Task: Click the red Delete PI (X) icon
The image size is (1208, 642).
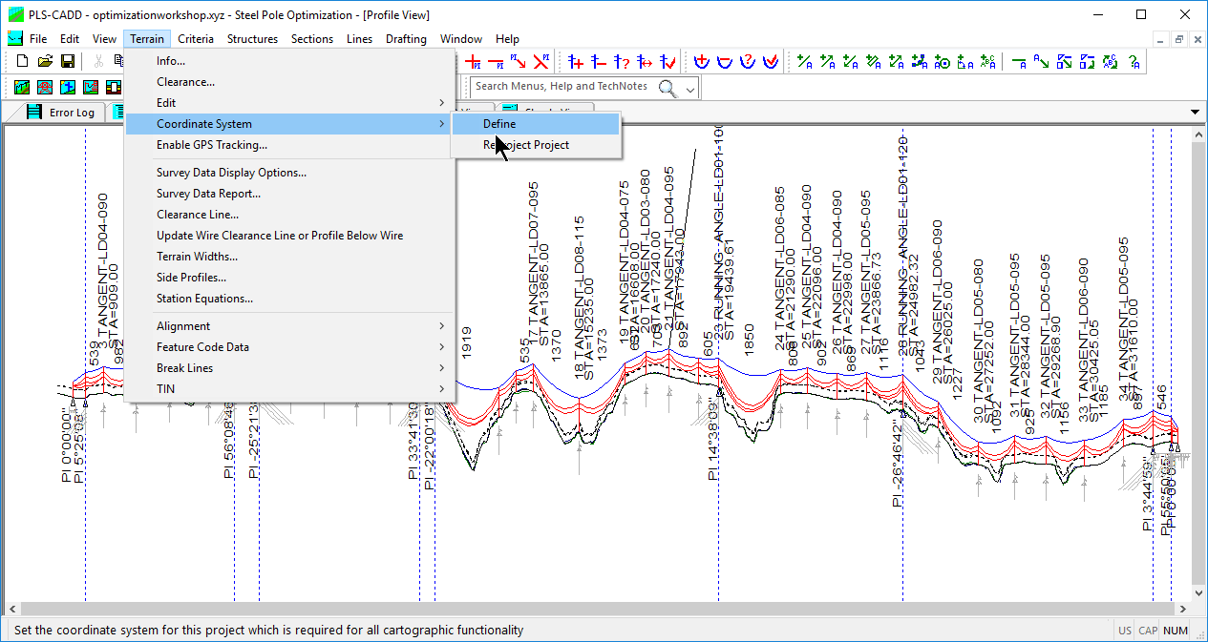Action: point(541,62)
